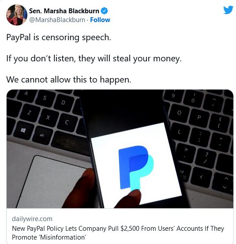Viewport: 236px width, 244px height.
Task: Click the 'Promote Misinformation' headline line
Action: pyautogui.click(x=49, y=237)
